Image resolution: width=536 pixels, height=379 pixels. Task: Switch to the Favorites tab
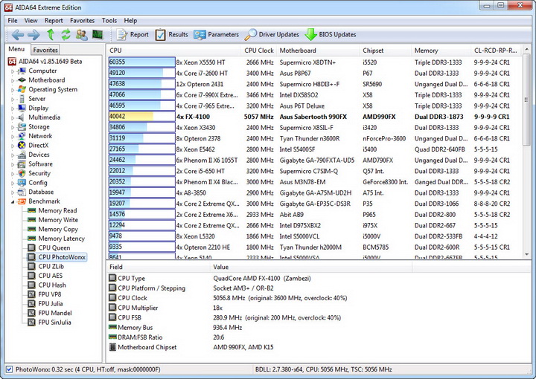(45, 50)
